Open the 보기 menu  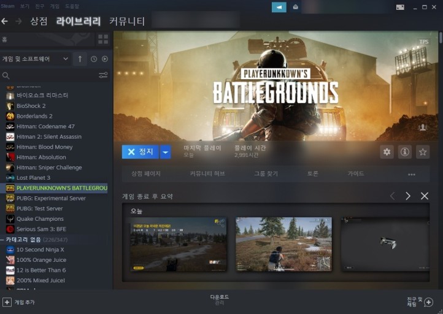pyautogui.click(x=25, y=6)
